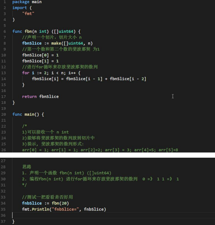Click the comment '//进行for循环来存放斐波那契的数列'
215x225 pixels.
(60, 67)
